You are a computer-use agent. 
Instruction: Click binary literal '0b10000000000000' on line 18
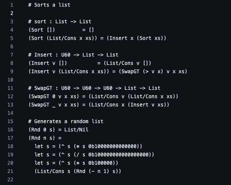[x=113, y=146]
